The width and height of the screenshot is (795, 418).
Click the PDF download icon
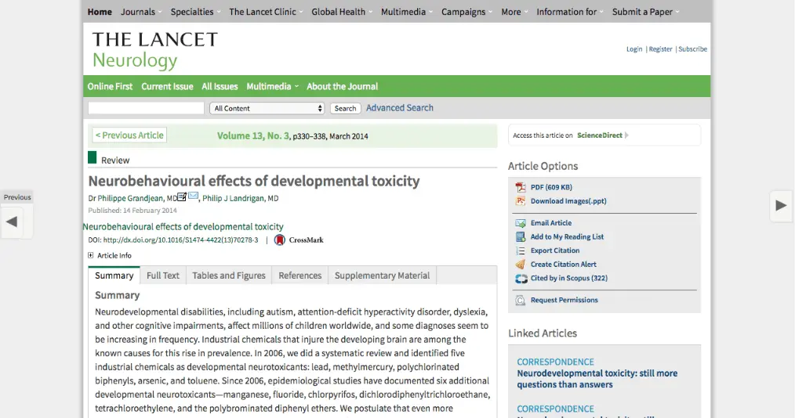(521, 187)
